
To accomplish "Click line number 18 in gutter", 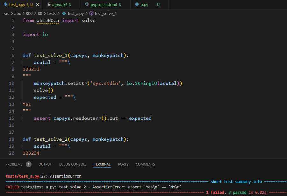I will (11, 139).
